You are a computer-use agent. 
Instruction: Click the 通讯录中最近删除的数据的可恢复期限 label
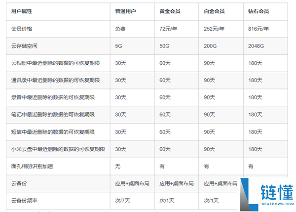click(x=55, y=81)
